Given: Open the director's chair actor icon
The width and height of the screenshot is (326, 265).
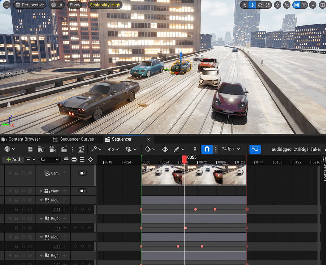Looking at the screenshot, I should tap(81, 149).
